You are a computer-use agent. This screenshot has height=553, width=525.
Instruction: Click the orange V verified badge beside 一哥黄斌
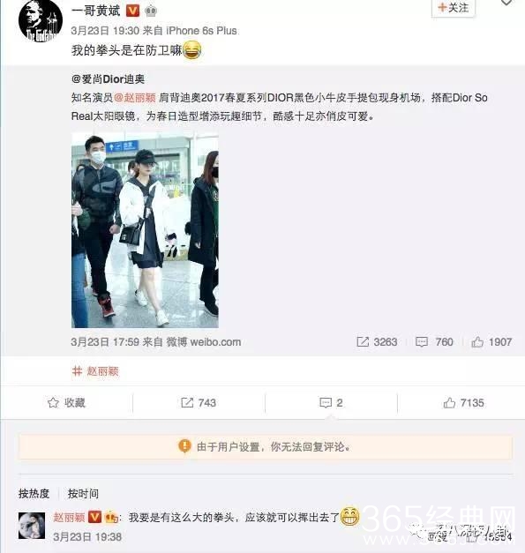(x=132, y=11)
